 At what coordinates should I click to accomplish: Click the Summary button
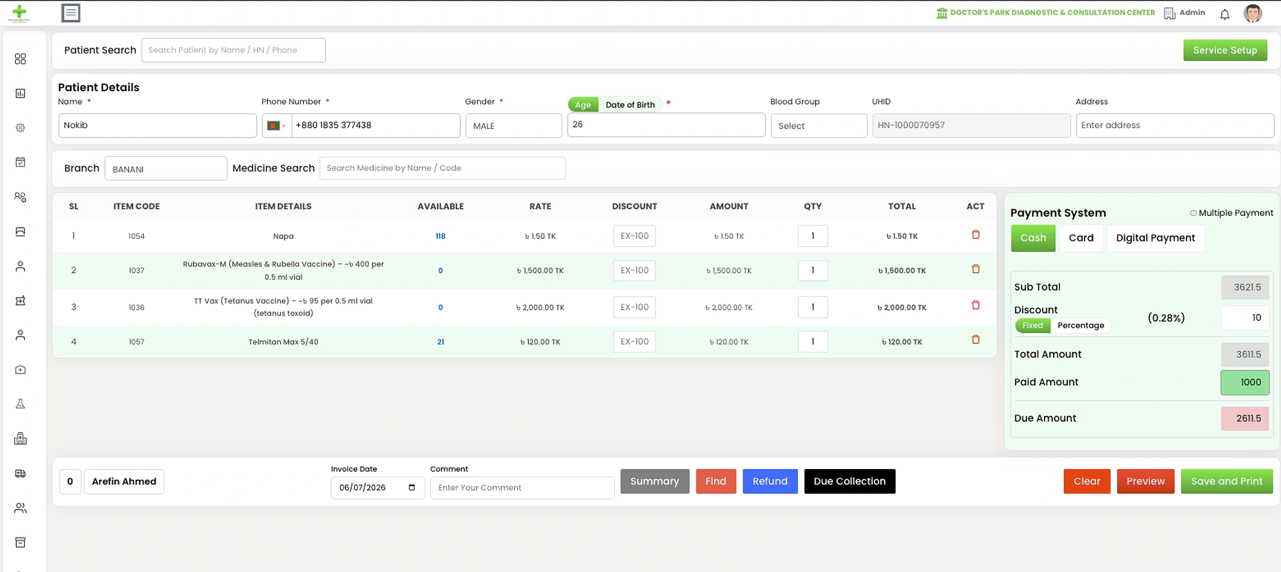click(654, 481)
